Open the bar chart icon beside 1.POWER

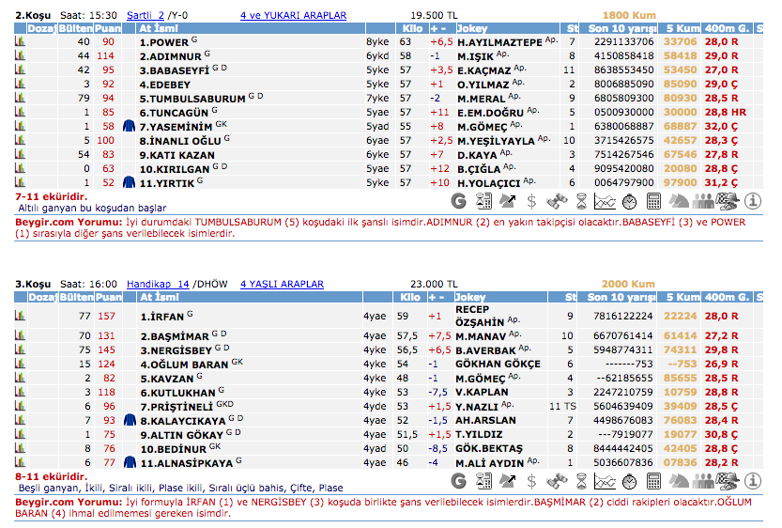tap(20, 42)
